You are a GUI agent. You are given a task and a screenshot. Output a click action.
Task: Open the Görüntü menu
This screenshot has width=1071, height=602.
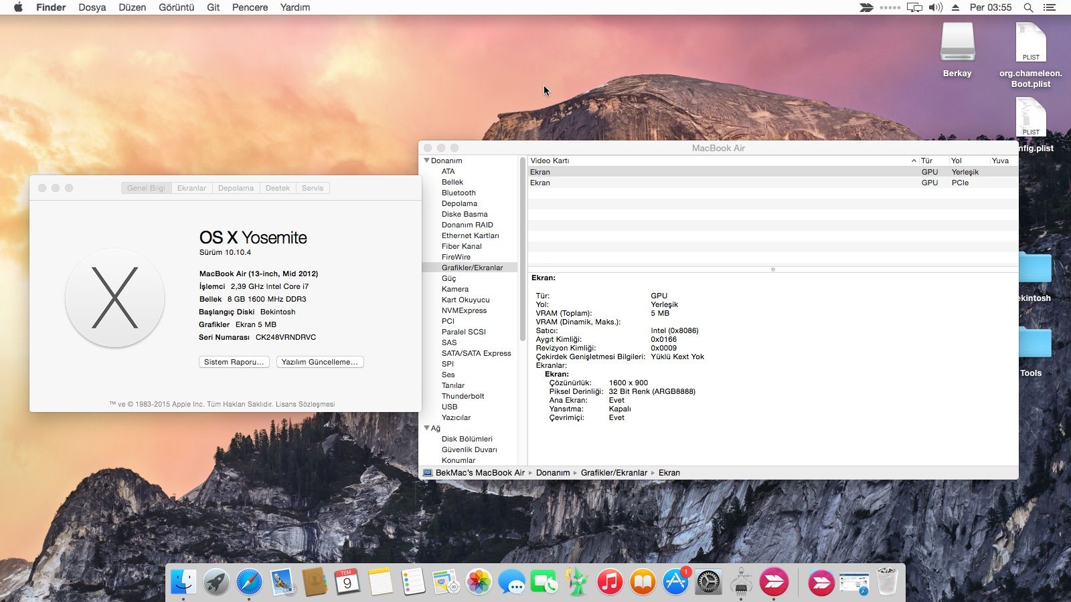coord(177,7)
